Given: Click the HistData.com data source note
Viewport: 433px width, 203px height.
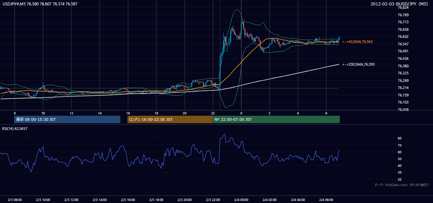Looking at the screenshot, I should (402, 185).
